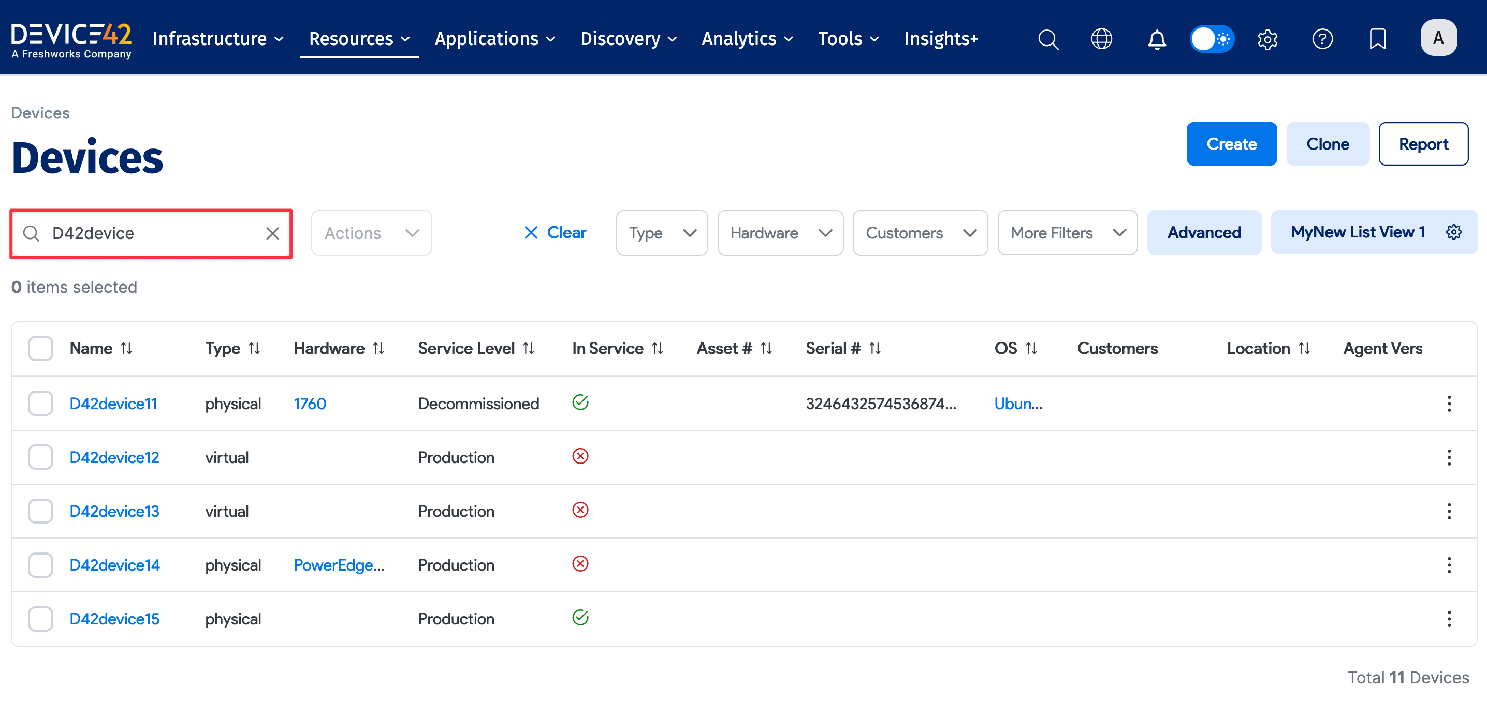1487x717 pixels.
Task: Open notifications bell icon
Action: coord(1156,39)
